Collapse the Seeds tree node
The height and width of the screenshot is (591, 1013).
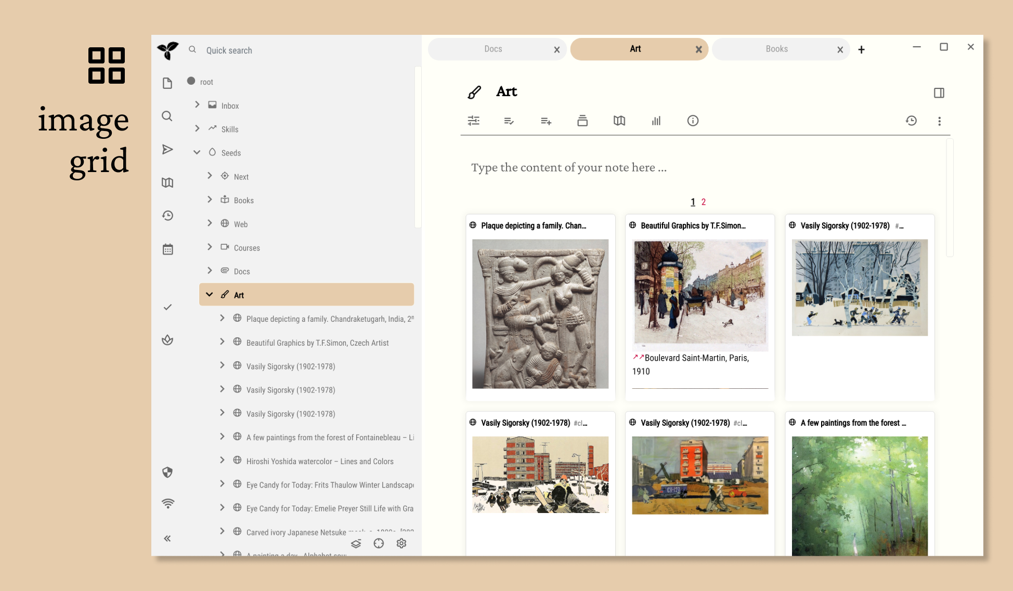(197, 152)
